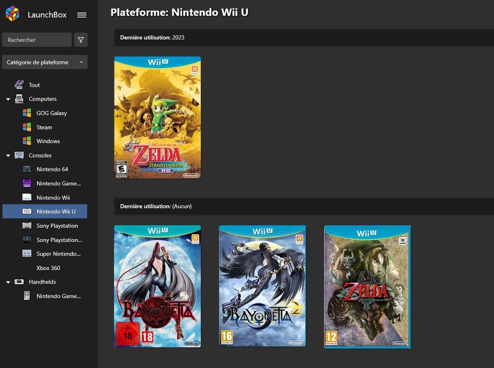Collapse the Computers tree category
The height and width of the screenshot is (368, 494).
coord(8,99)
